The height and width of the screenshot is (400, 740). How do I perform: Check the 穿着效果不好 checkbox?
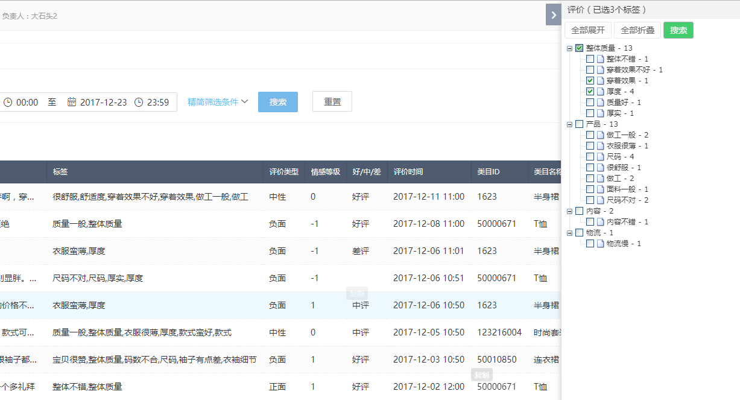pos(590,70)
